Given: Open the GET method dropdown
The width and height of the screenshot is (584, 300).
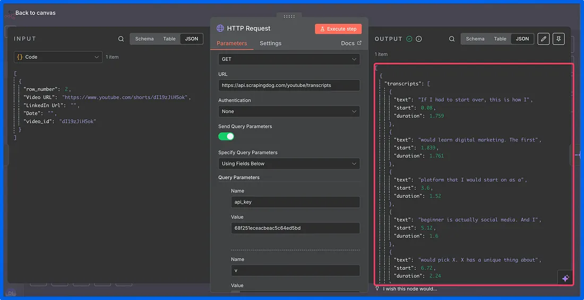Looking at the screenshot, I should click(289, 59).
